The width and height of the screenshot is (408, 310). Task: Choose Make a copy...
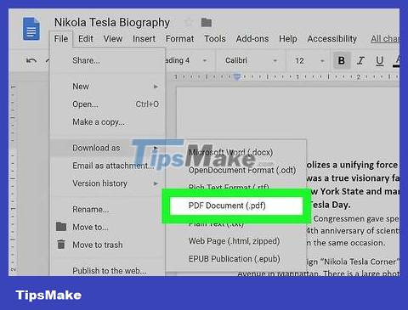coord(107,122)
